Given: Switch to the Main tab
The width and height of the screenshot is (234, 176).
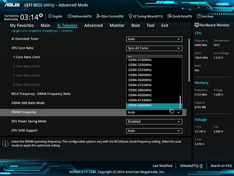Looking at the screenshot, I should click(45, 25).
